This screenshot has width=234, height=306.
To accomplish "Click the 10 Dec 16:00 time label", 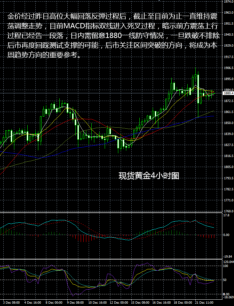I will point(98,303).
